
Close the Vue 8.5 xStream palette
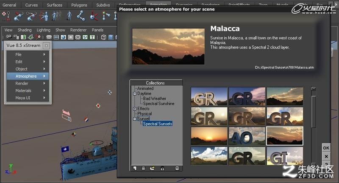pyautogui.click(x=46, y=45)
